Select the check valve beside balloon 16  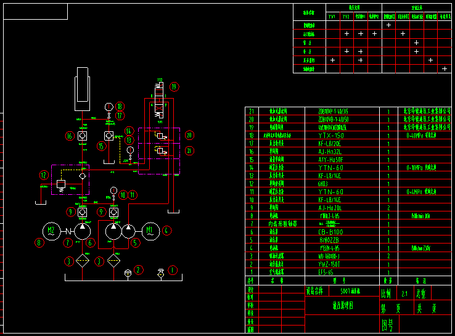pos(82,136)
